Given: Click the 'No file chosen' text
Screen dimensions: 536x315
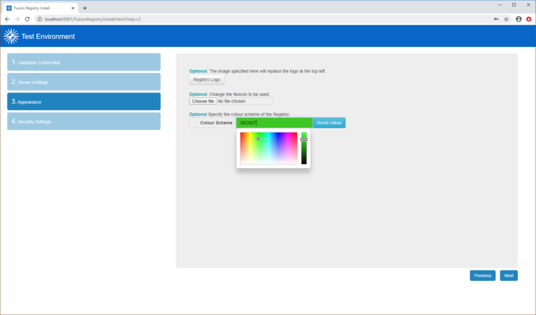Looking at the screenshot, I should pyautogui.click(x=231, y=101).
